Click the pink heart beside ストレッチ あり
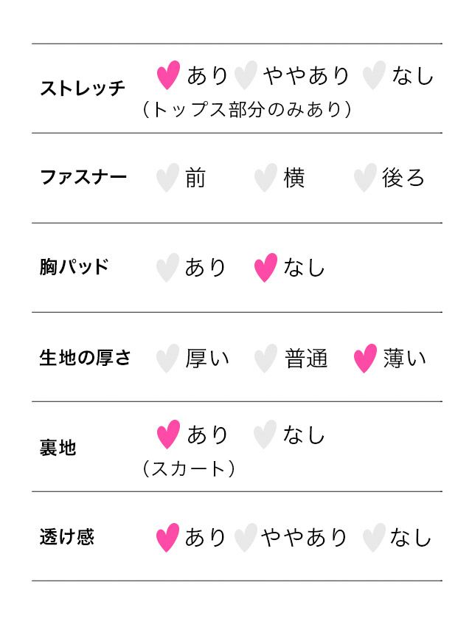Screen dimensions: 472x630 [169, 75]
